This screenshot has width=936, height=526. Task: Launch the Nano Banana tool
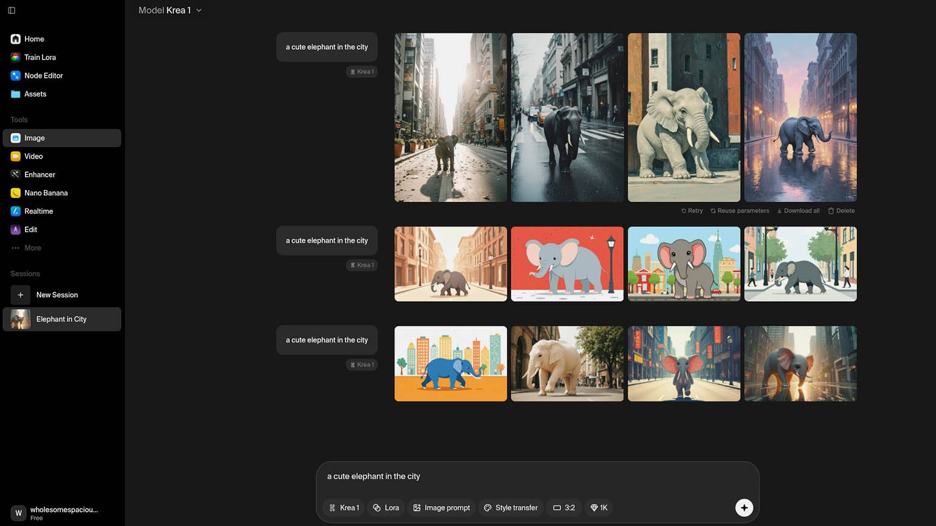click(46, 193)
